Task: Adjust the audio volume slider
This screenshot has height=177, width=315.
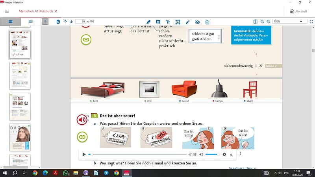Action: click(212, 154)
